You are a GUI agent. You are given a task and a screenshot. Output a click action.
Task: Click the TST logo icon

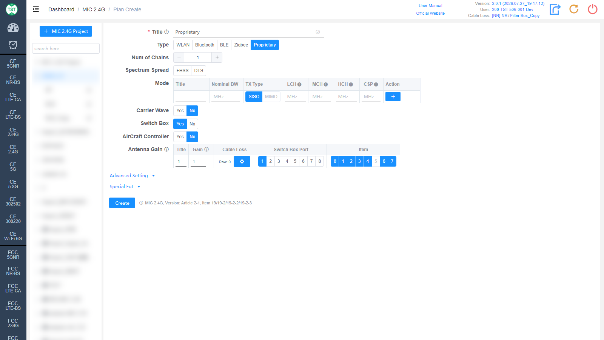tap(12, 9)
